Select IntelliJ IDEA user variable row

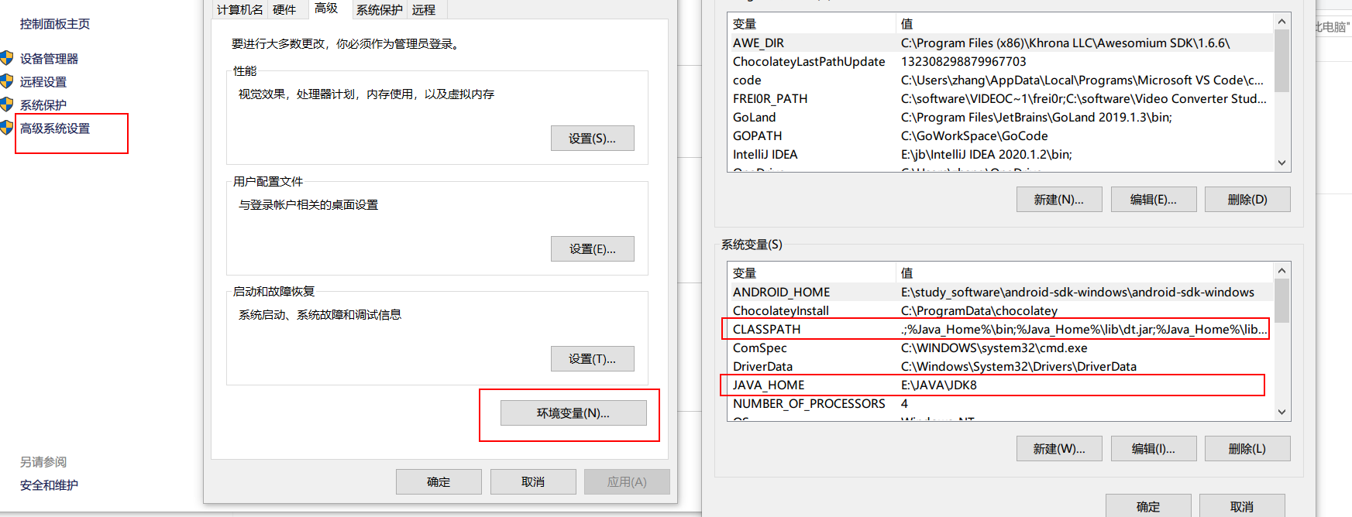(x=1000, y=155)
